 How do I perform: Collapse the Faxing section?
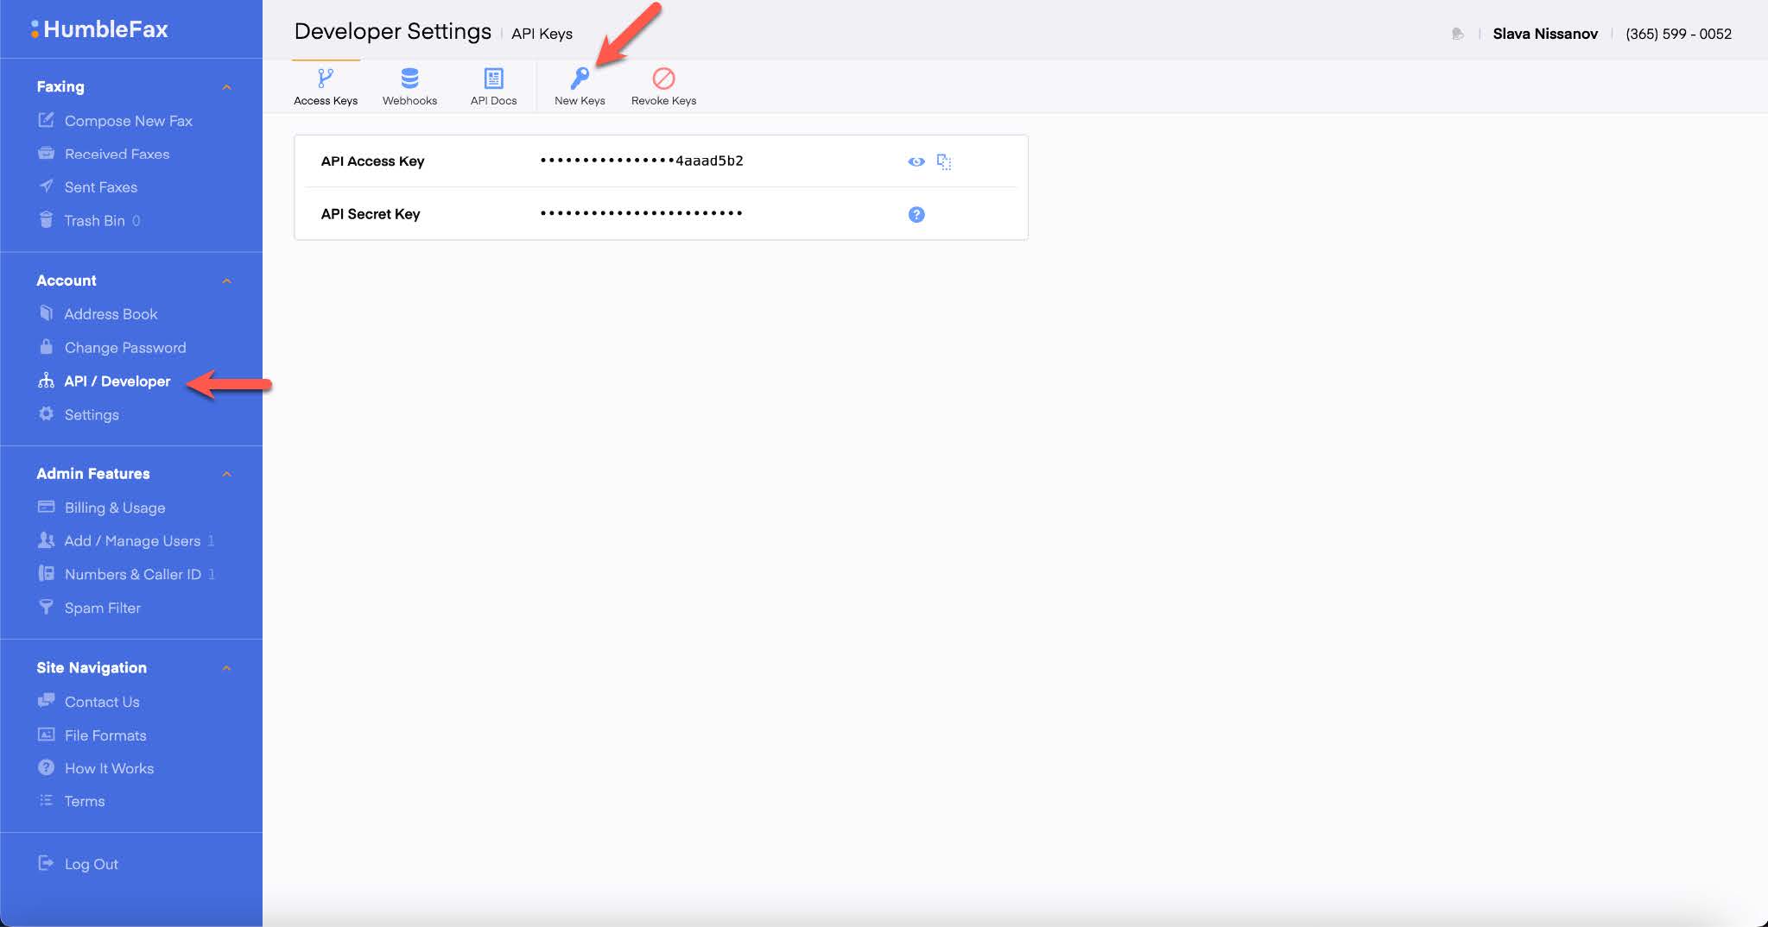click(226, 86)
